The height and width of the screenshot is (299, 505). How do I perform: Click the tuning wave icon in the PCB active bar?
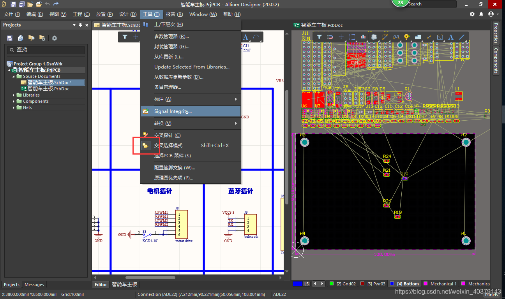(396, 37)
